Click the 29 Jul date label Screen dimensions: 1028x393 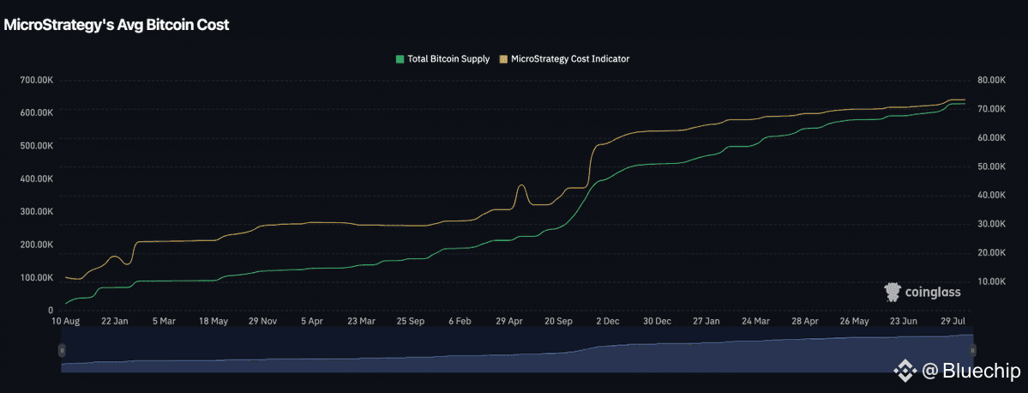(953, 322)
